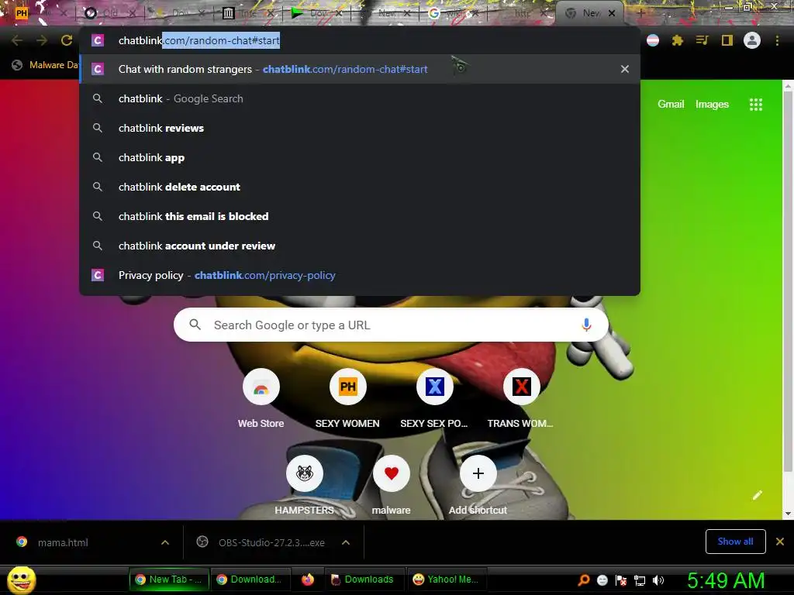
Task: Open a new tab with plus
Action: click(640, 13)
